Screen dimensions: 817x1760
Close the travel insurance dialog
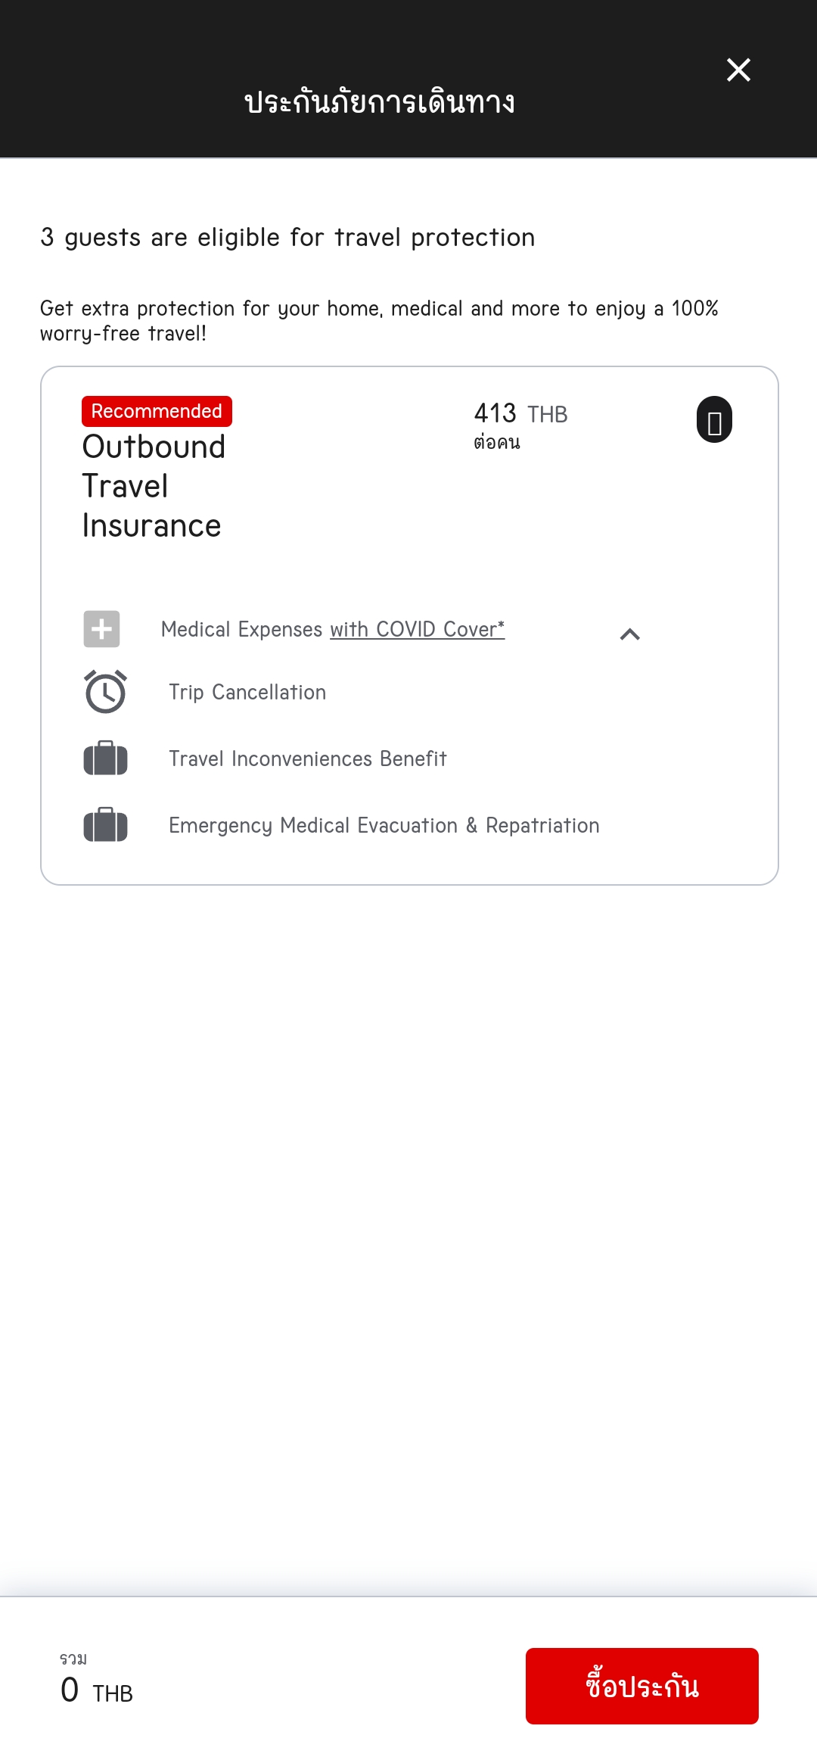tap(738, 70)
